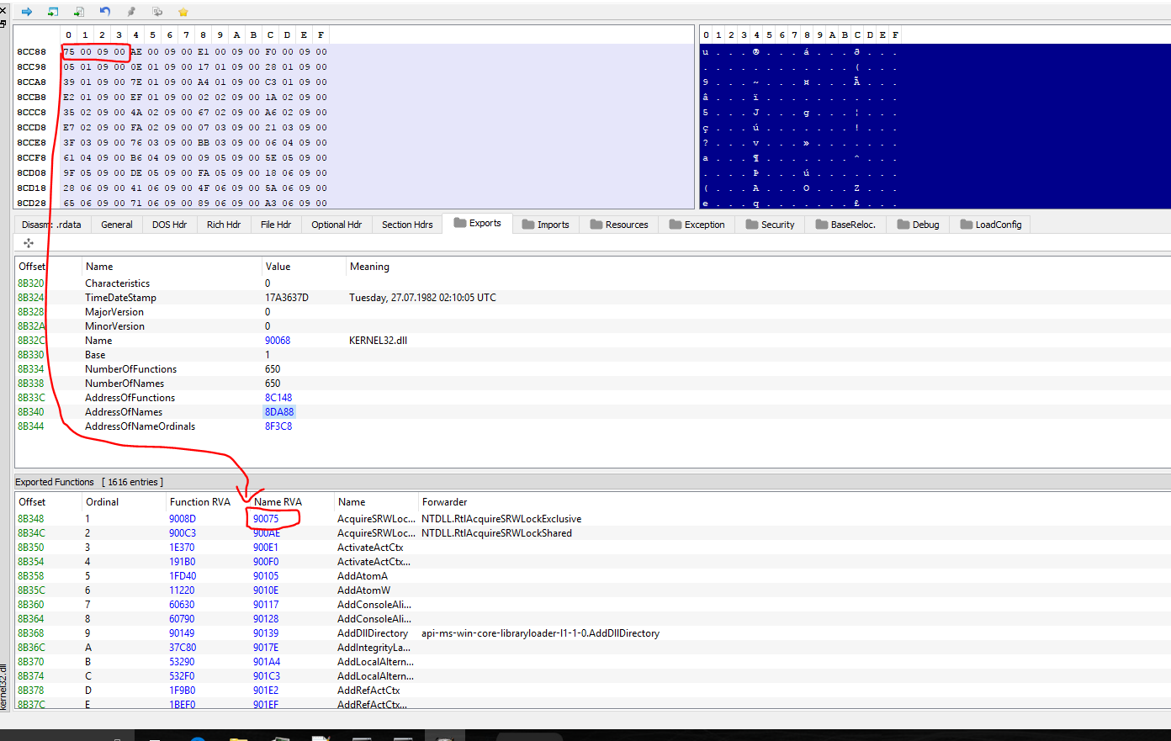Select the AddAtomW export name
The height and width of the screenshot is (741, 1171).
(x=363, y=590)
